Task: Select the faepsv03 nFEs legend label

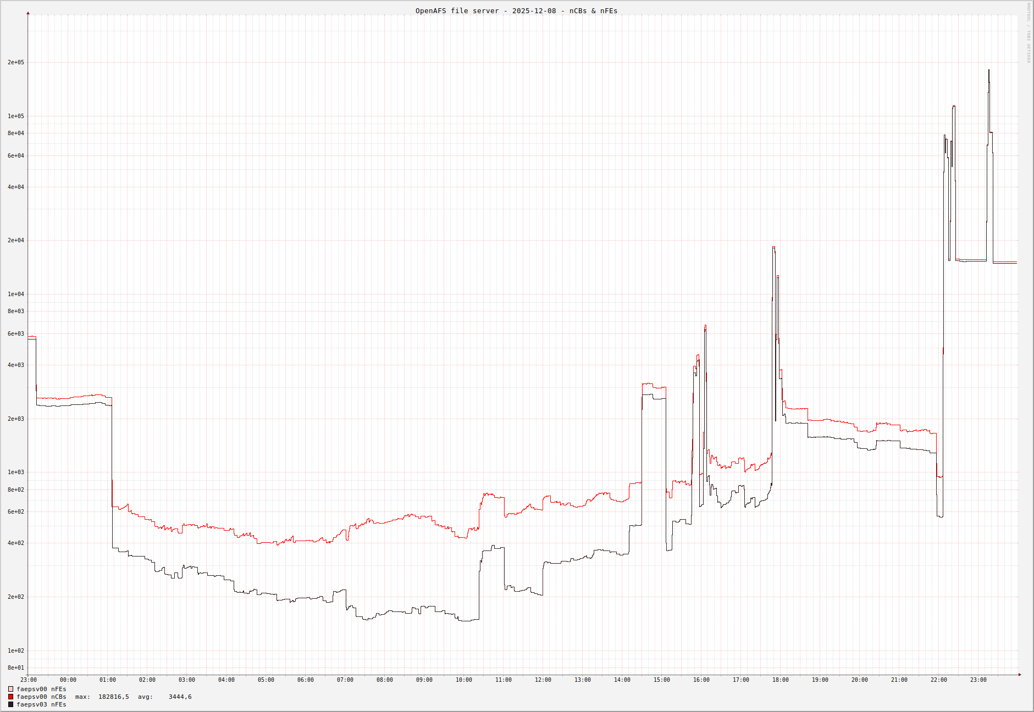Action: point(41,704)
